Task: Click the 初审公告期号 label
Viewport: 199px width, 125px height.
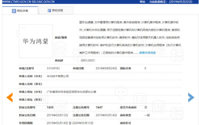Action: 27,108
